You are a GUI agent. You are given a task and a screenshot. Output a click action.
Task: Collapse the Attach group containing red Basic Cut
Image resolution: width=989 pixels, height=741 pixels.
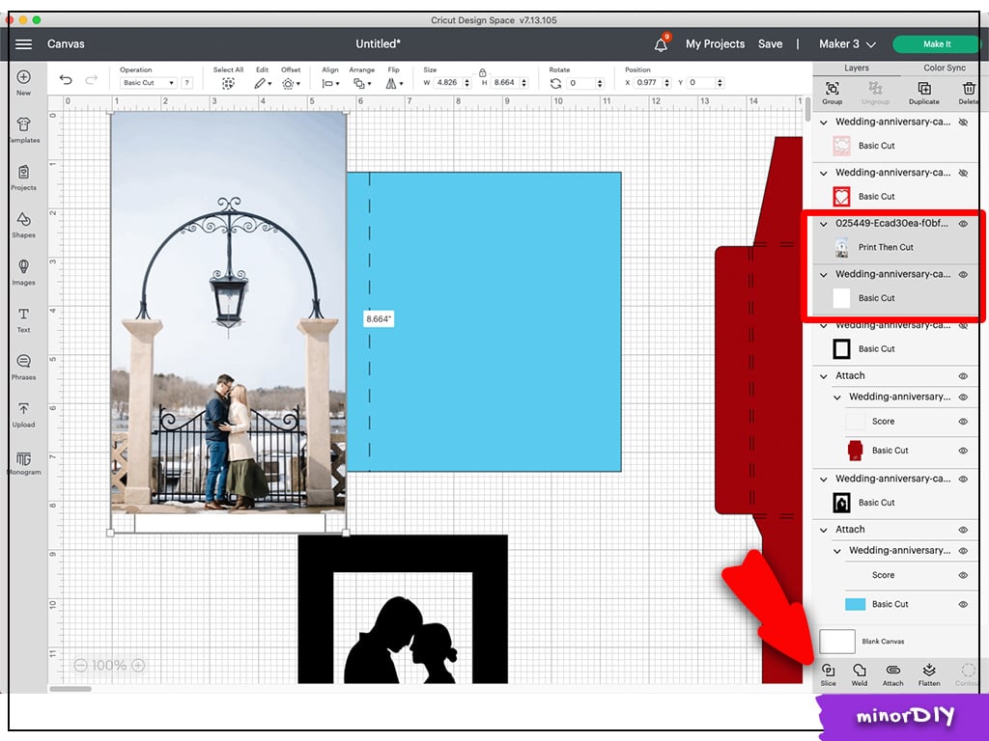824,376
